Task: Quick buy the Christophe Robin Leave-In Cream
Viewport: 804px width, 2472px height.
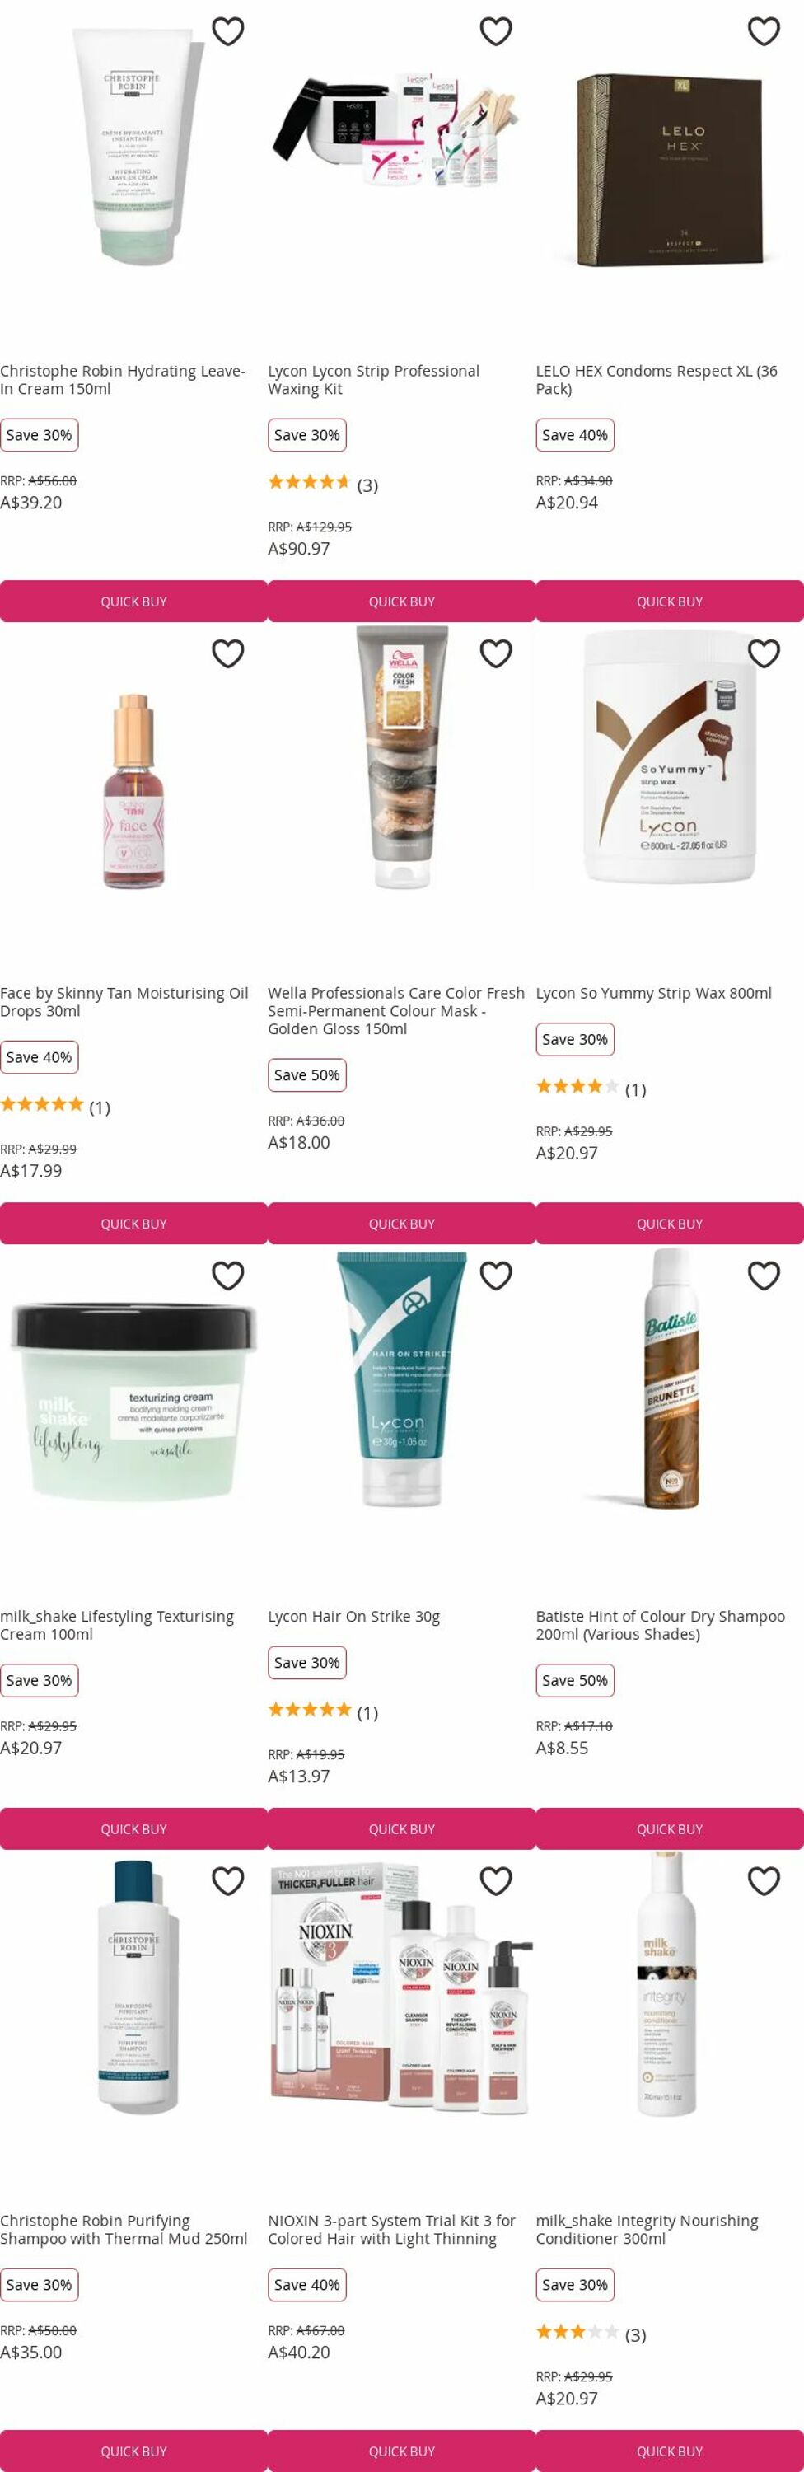Action: point(133,602)
